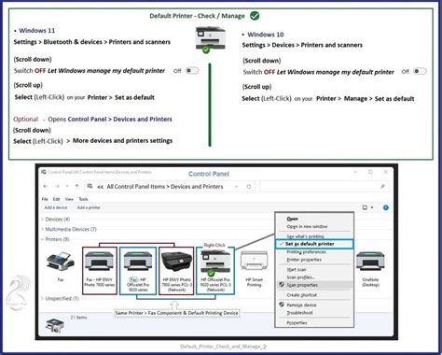Screen dimensions: 442x355
Task: Click the change view icon
Action: pyautogui.click(x=365, y=207)
